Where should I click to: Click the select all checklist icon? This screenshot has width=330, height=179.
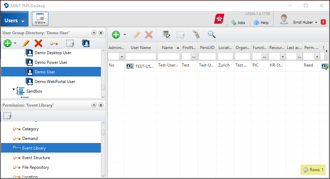point(166,35)
